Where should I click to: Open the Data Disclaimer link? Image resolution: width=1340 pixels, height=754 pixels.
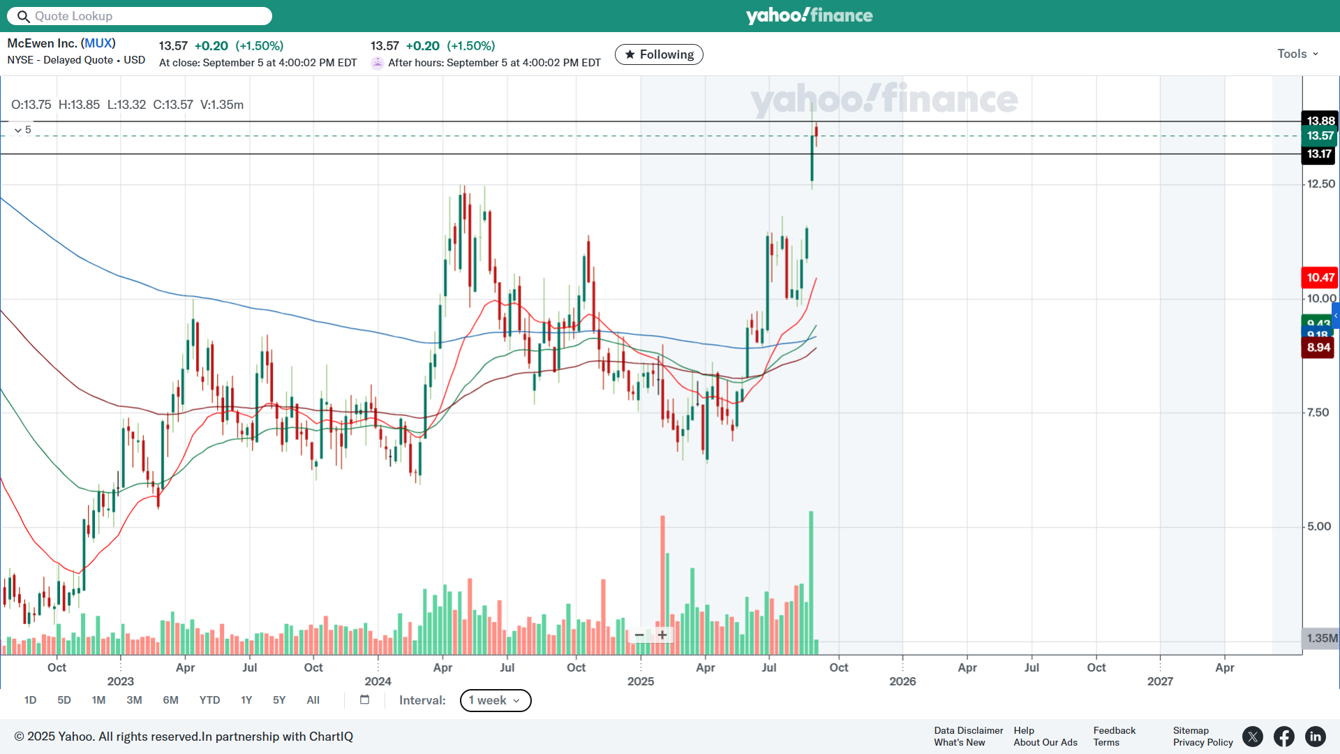pyautogui.click(x=968, y=730)
